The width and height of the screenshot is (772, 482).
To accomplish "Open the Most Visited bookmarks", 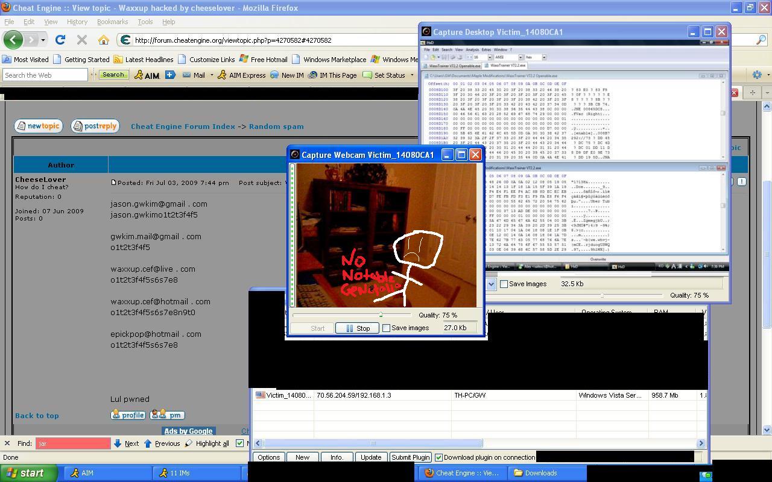I will [x=25, y=60].
